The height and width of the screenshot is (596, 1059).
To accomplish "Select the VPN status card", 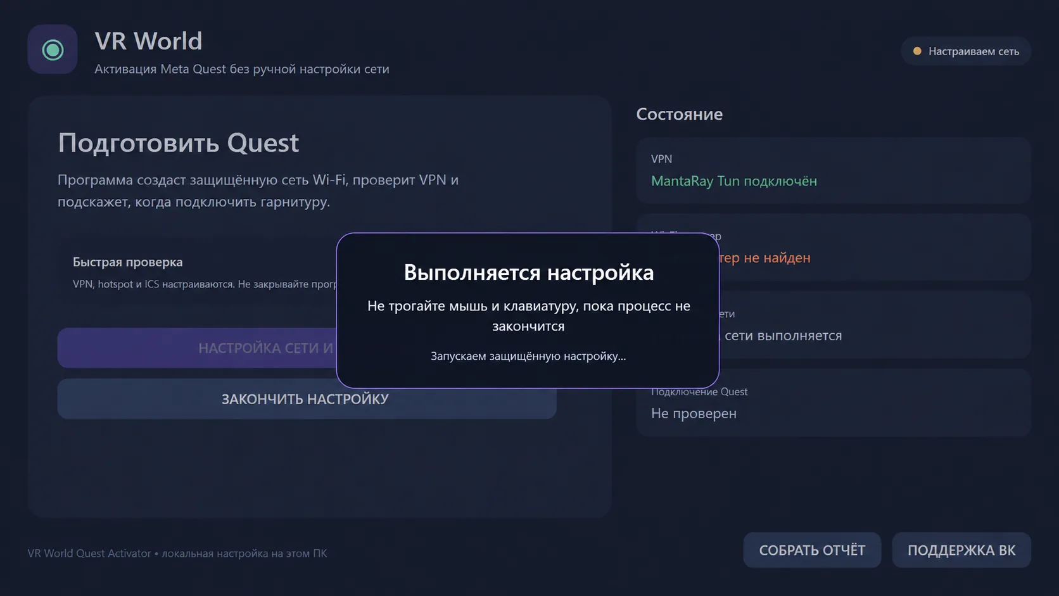I will [x=834, y=170].
